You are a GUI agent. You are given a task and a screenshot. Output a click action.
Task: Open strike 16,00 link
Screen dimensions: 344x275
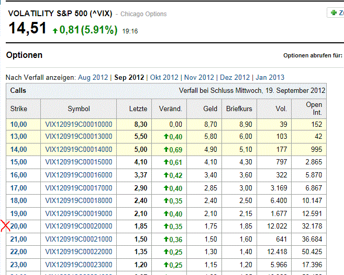tap(19, 175)
